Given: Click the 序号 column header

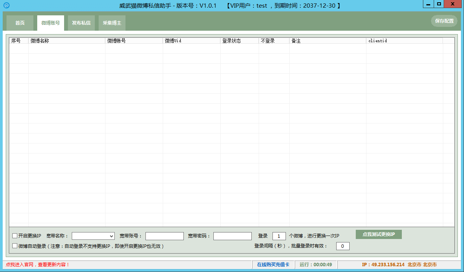Looking at the screenshot, I should click(19, 41).
